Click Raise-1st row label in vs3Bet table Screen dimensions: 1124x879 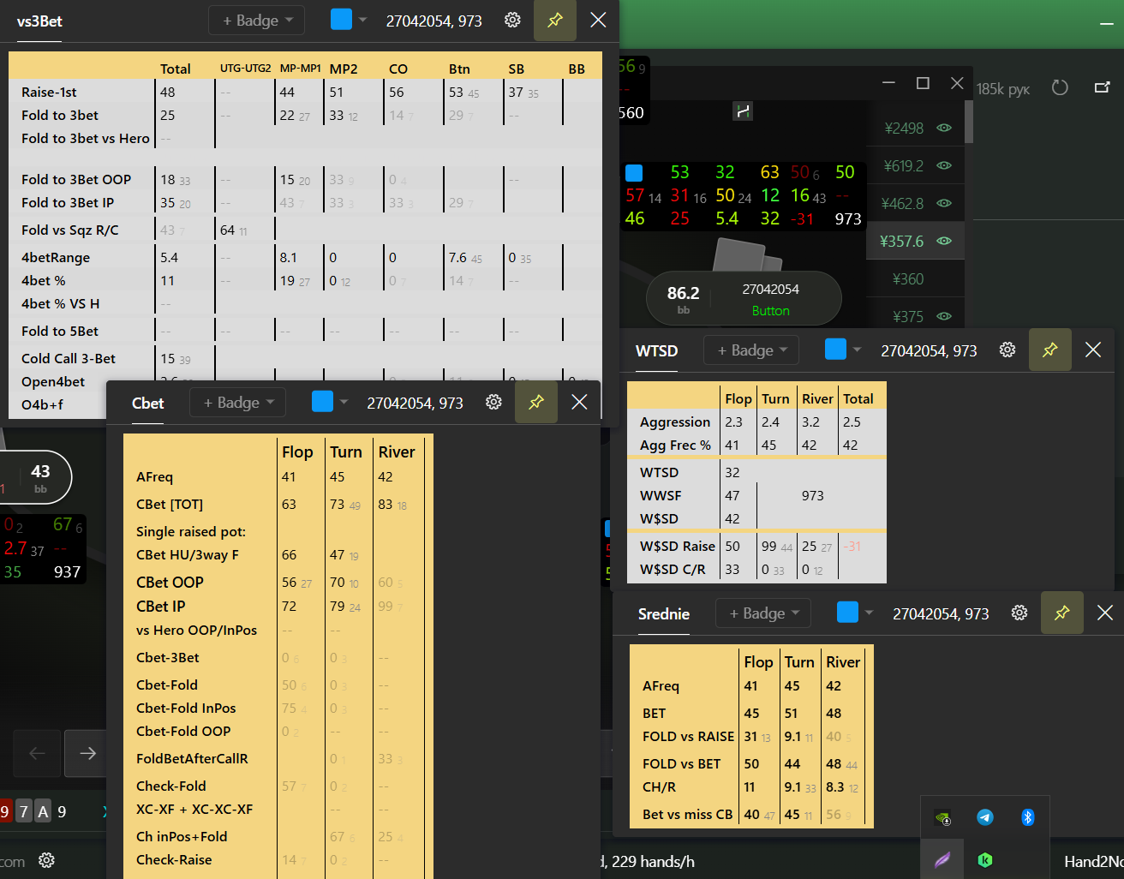pyautogui.click(x=49, y=92)
